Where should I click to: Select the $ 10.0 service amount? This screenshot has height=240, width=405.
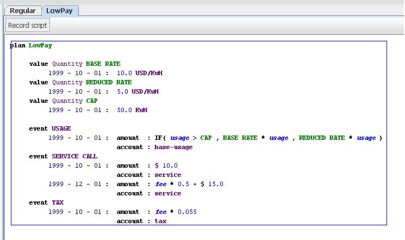[x=166, y=166]
